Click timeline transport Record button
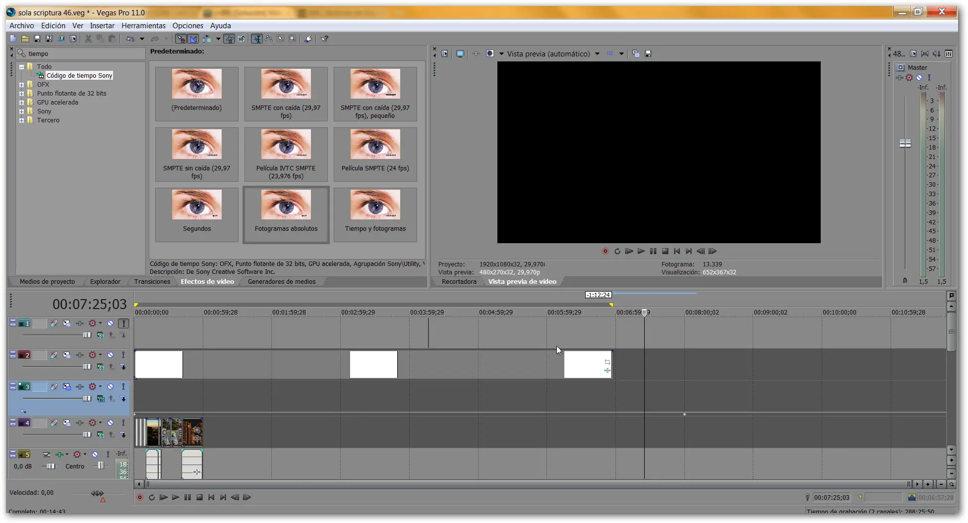This screenshot has width=968, height=523. [x=140, y=498]
